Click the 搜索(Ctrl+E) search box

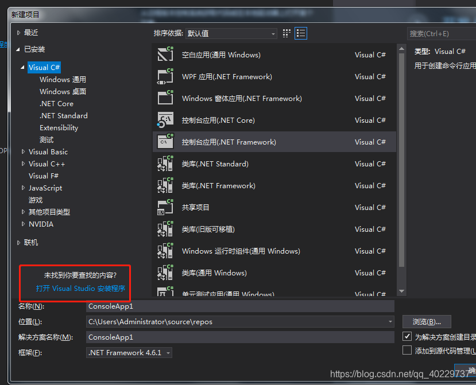tap(442, 33)
